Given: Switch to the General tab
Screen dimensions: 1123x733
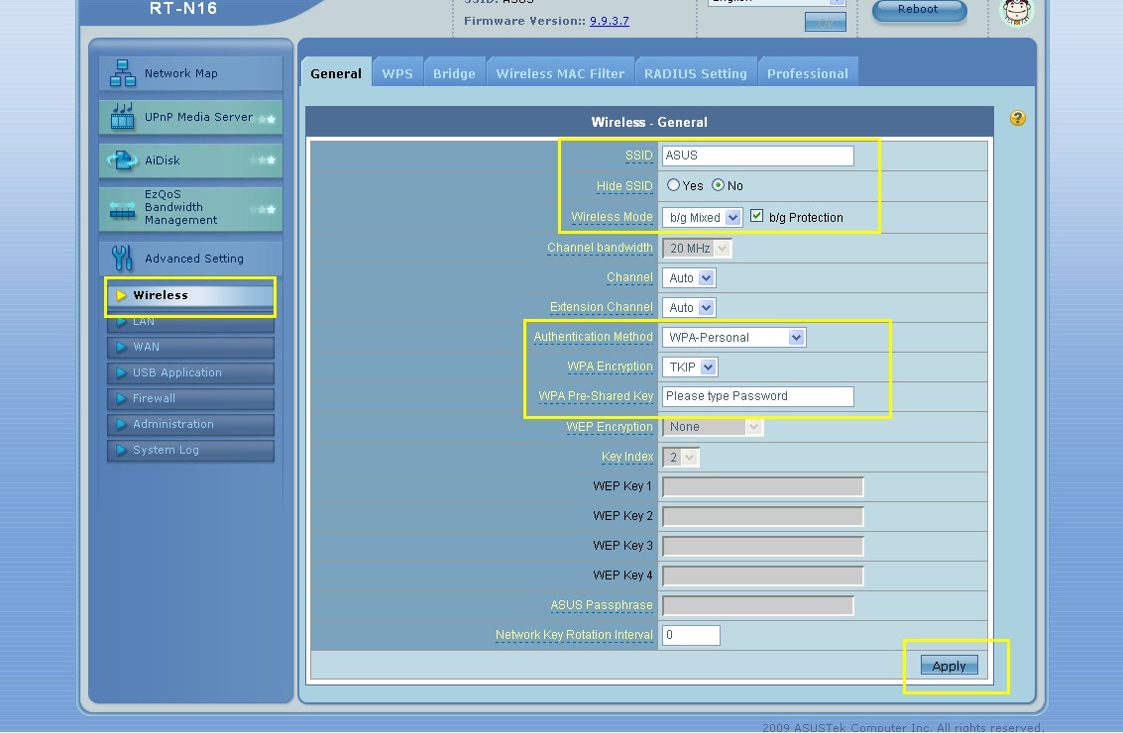Looking at the screenshot, I should point(336,73).
